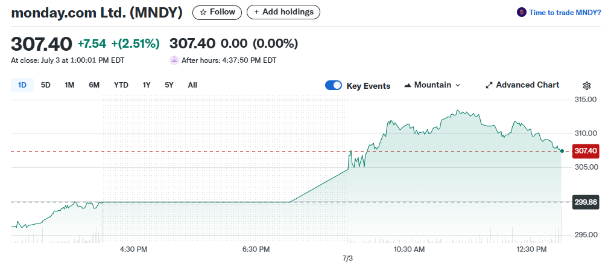Open the Time to trade MNDY? link

click(565, 13)
